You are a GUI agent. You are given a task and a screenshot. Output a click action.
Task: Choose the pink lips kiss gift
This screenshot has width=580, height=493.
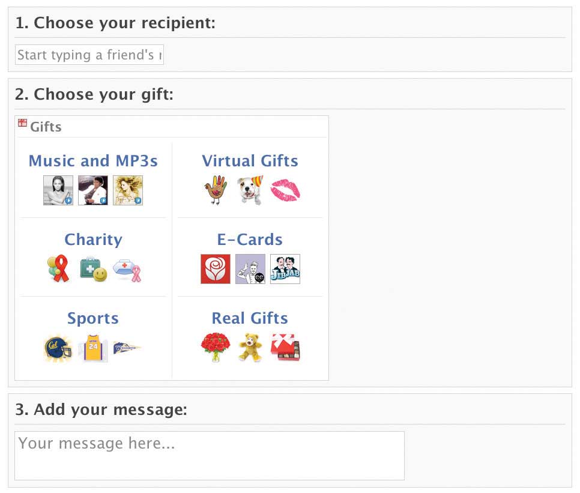(x=285, y=190)
